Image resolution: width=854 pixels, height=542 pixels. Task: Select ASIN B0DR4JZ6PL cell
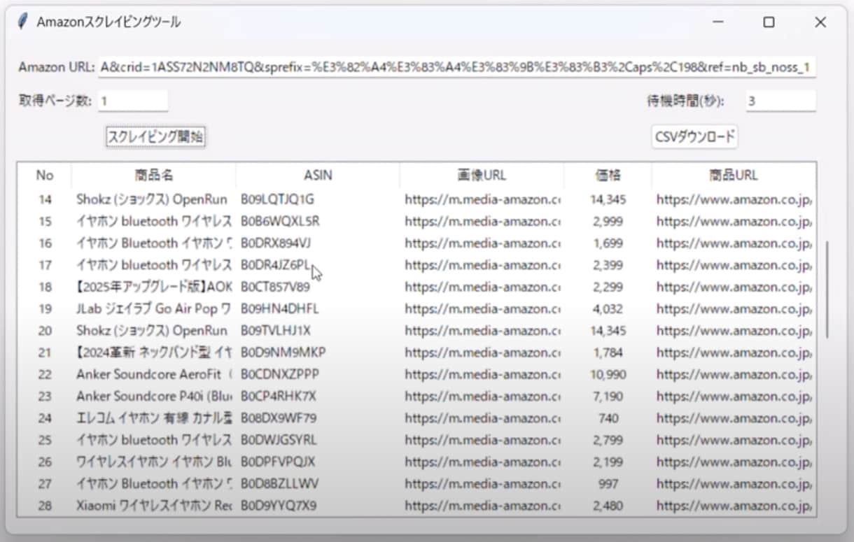(x=275, y=265)
